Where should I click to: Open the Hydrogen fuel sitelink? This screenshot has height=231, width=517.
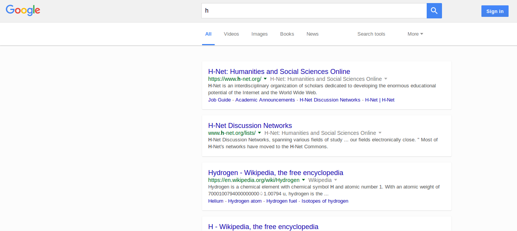coord(282,201)
